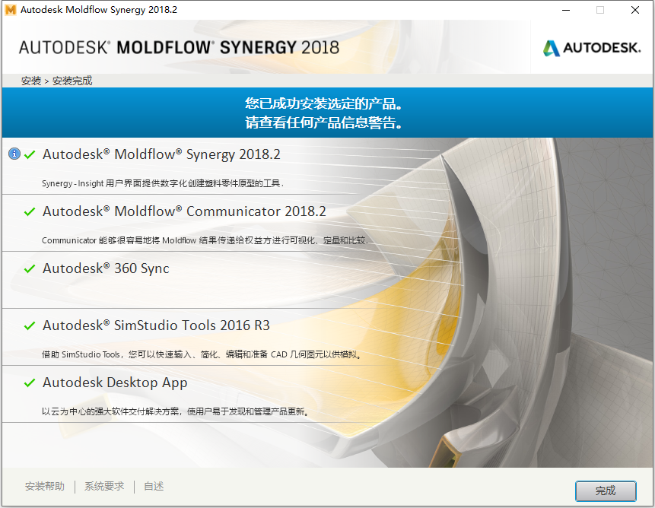Open the 系统要求 system requirements link

(x=104, y=486)
